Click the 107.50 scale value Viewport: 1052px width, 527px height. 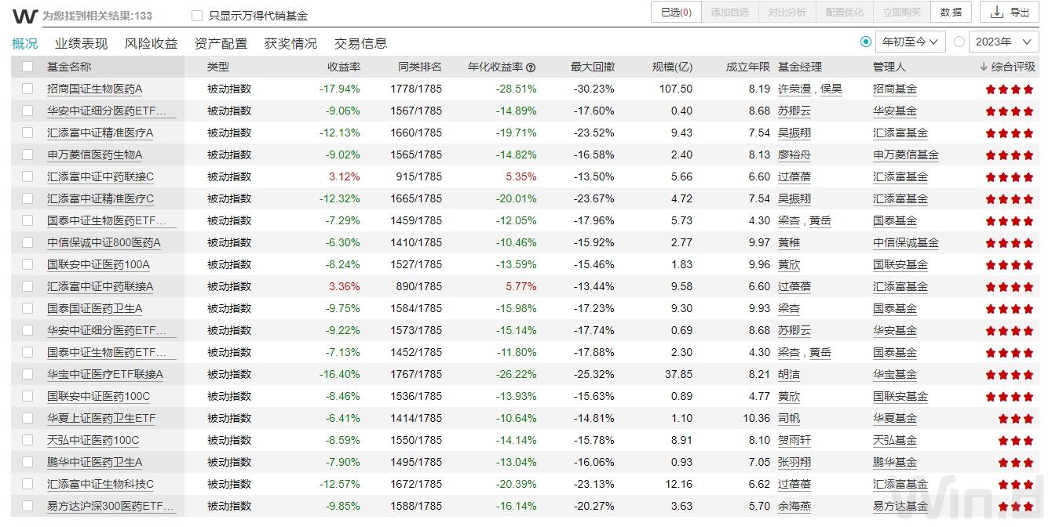point(676,89)
